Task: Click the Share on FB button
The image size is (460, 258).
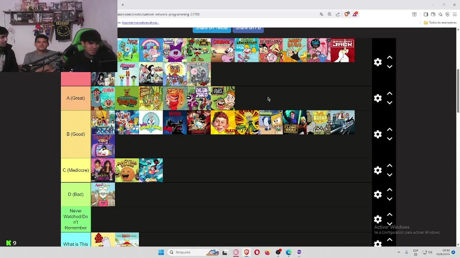Action: pyautogui.click(x=248, y=29)
